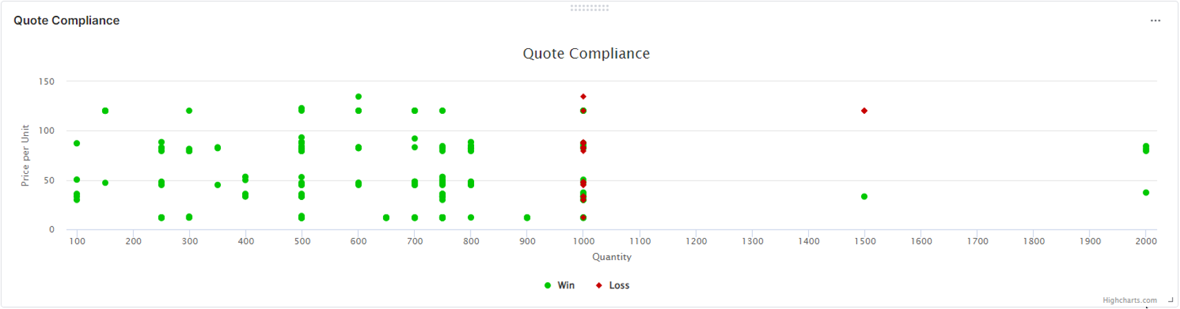
Task: Click the resize handle in the panel corner
Action: 1170,300
